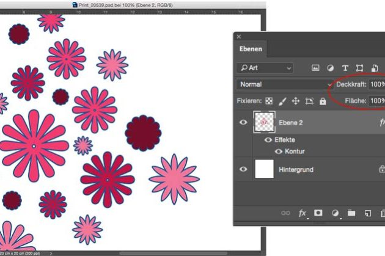Viewport: 385px width, 256px height.
Task: Click the pixel layer filter icon
Action: (316, 68)
